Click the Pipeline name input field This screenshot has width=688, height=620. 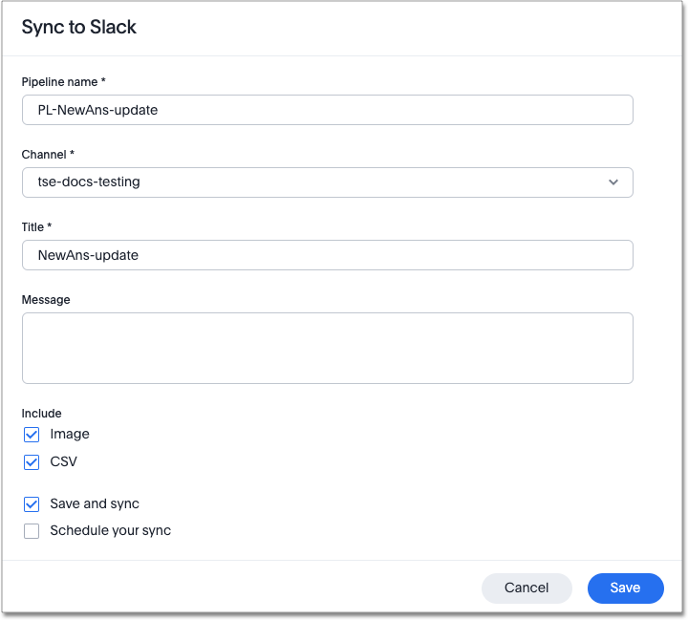pos(327,110)
